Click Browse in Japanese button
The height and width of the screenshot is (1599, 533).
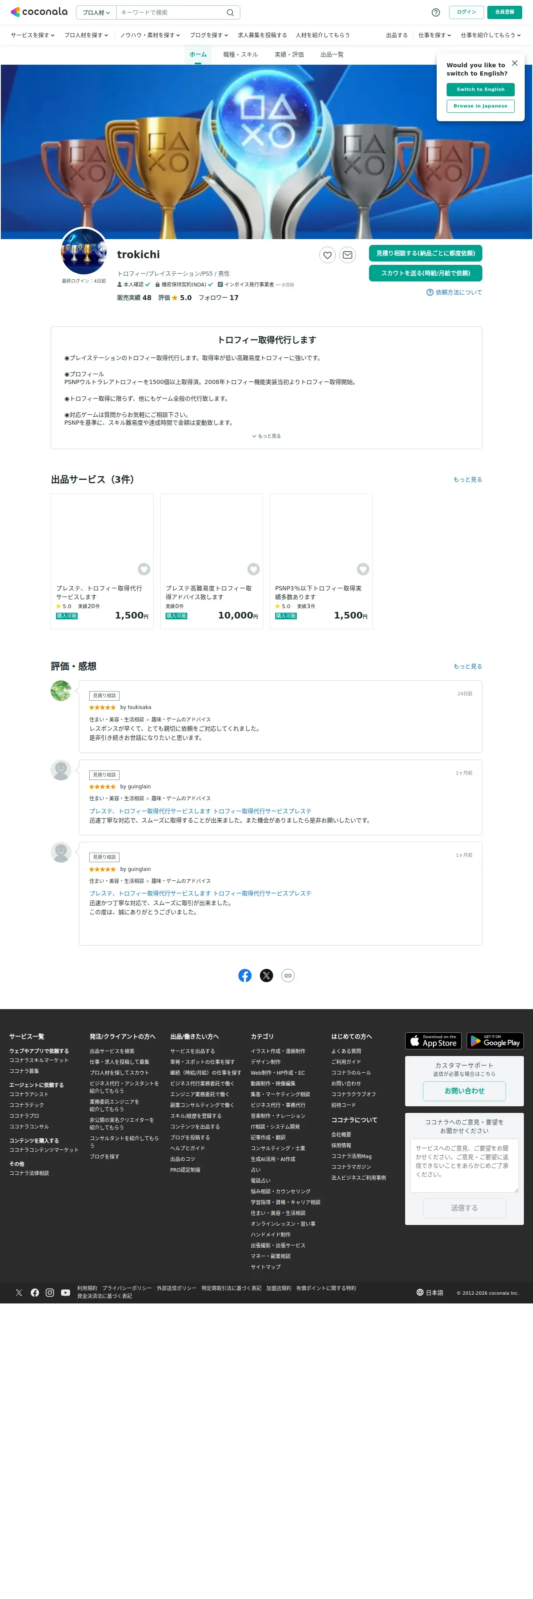(x=480, y=106)
